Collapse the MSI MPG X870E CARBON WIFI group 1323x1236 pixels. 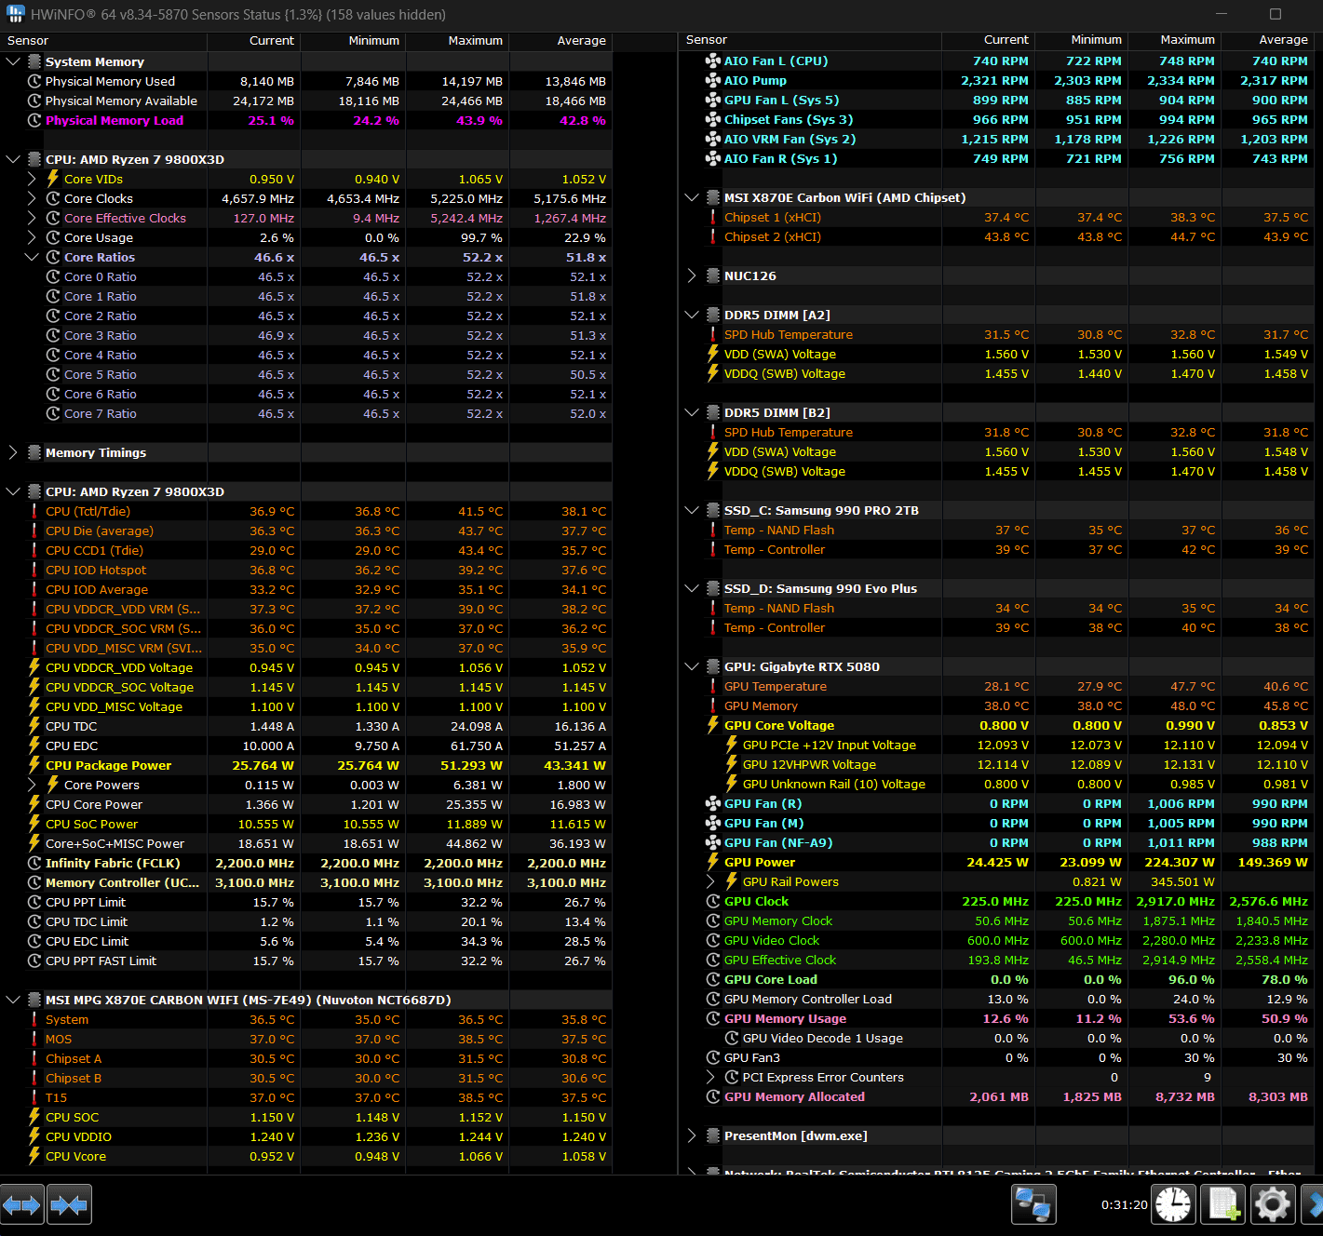[x=13, y=1001]
